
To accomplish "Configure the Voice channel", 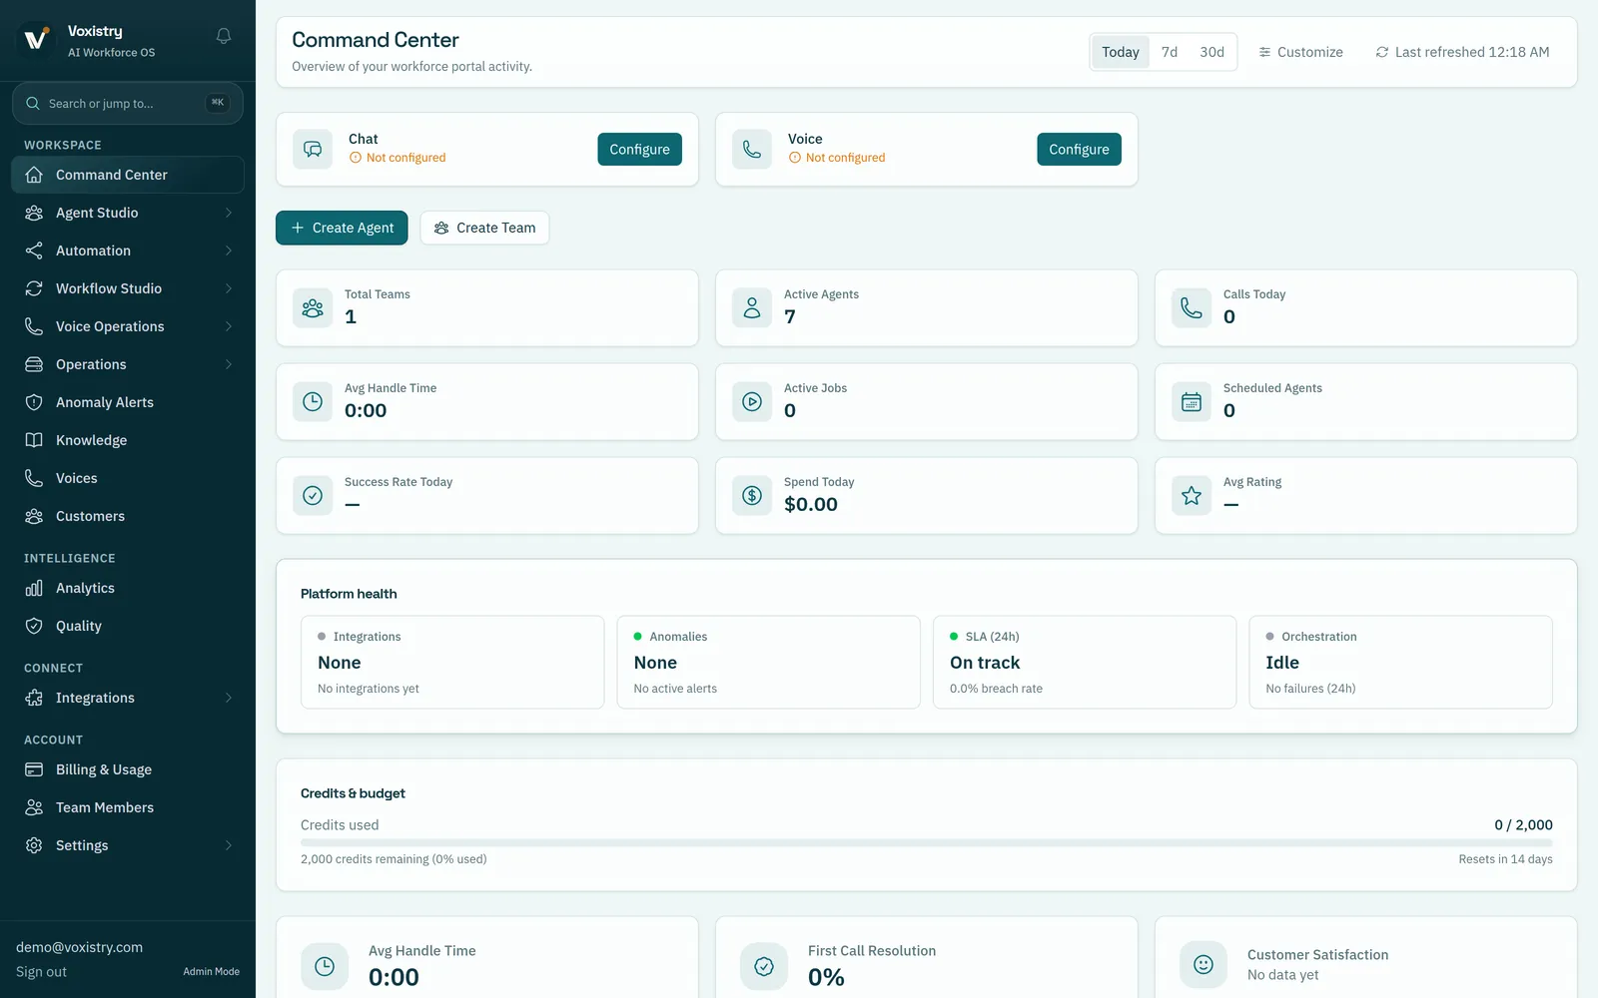I will [1079, 150].
